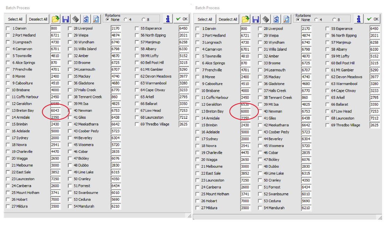Click the open folder icon in right dialog
This screenshot has width=390, height=225.
pos(245,19)
